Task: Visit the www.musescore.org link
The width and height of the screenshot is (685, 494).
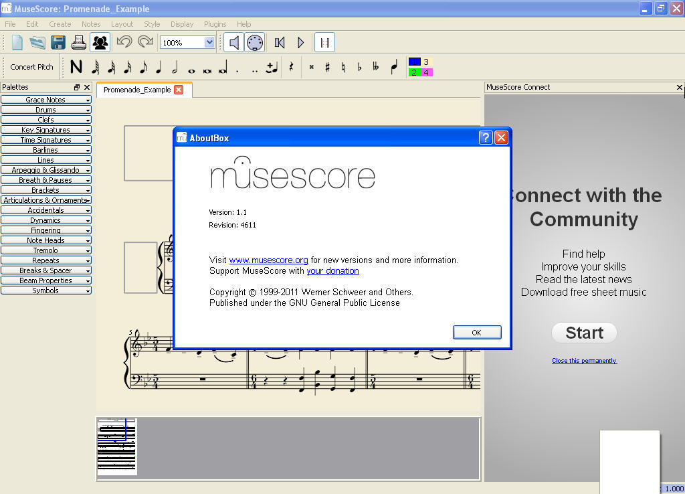Action: point(268,260)
